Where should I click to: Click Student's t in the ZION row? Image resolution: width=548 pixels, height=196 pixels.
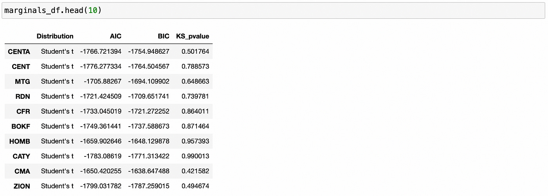point(57,186)
